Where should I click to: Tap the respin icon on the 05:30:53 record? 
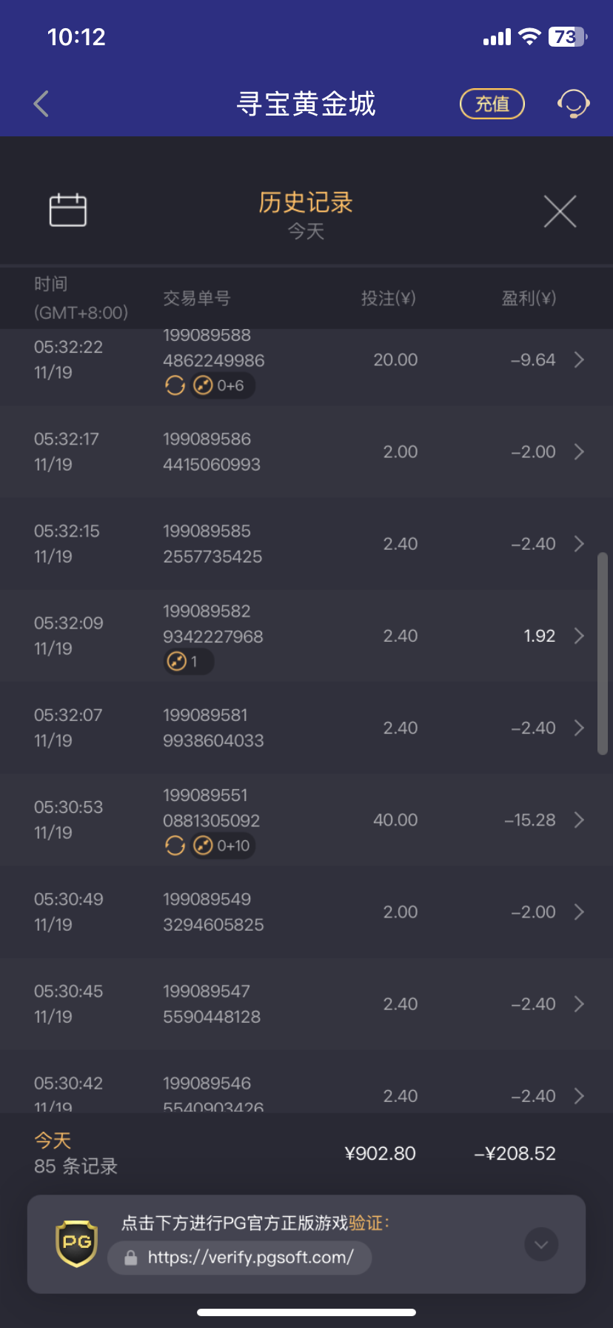[x=175, y=846]
